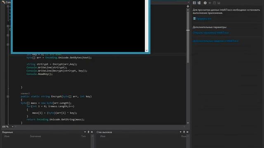Click the ссылок 2 CodeLens link
The width and height of the screenshot is (264, 148).
coord(25,93)
